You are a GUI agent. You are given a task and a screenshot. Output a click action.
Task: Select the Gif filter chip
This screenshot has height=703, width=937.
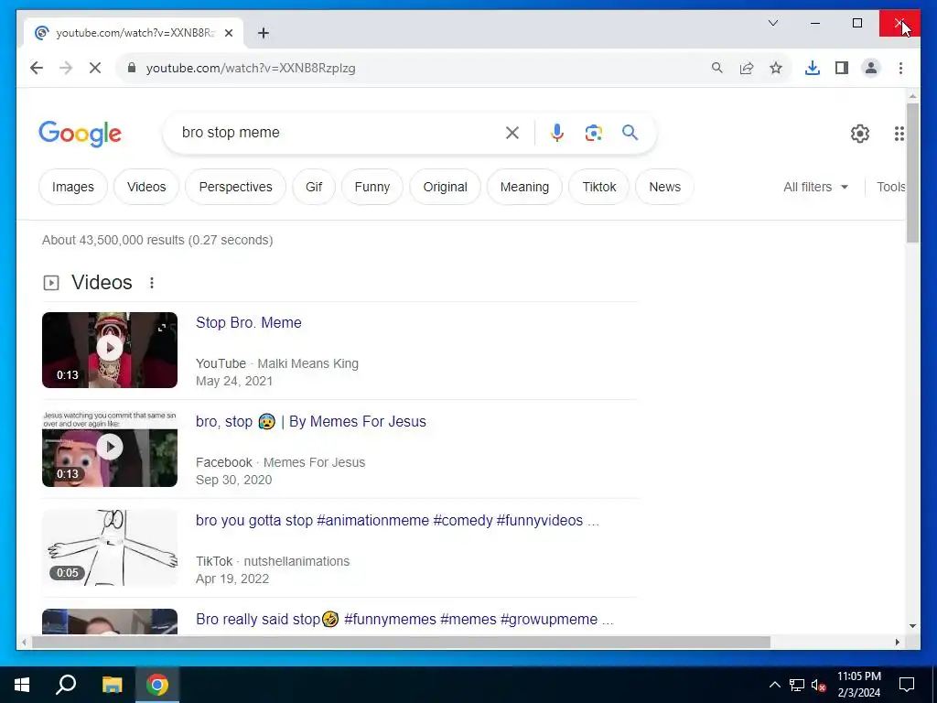point(314,187)
